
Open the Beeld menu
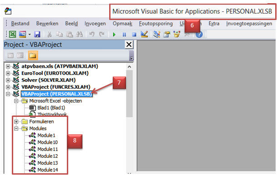click(x=71, y=24)
